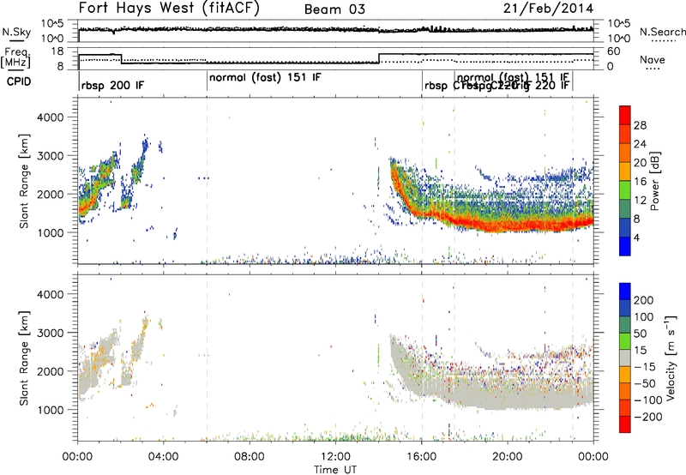
Task: Click the 'Velocity [m s-1]' colorbar title
Action: tap(671, 358)
